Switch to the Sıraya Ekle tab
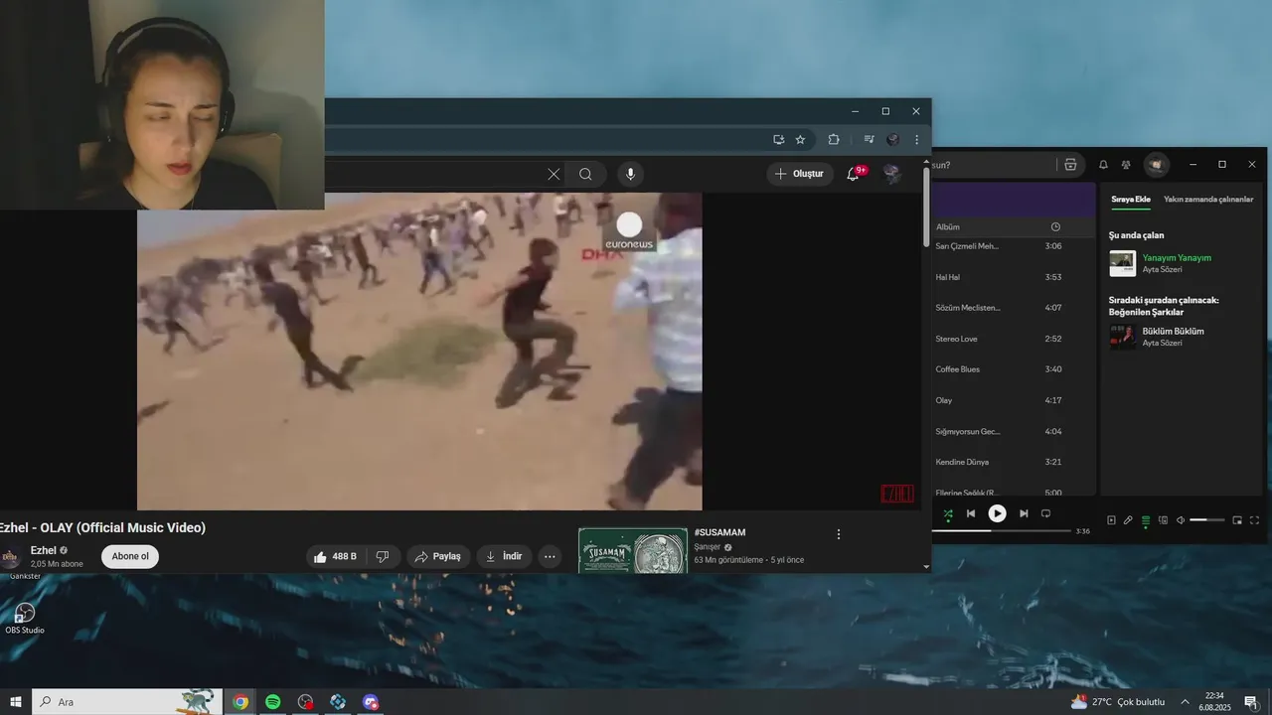 (1130, 200)
